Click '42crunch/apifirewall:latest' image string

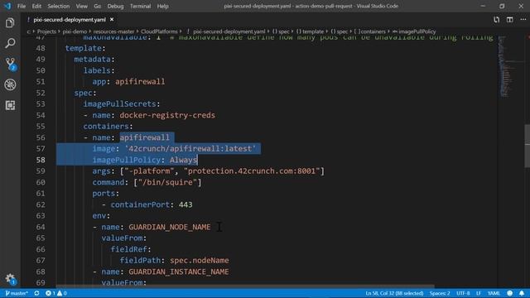click(190, 149)
